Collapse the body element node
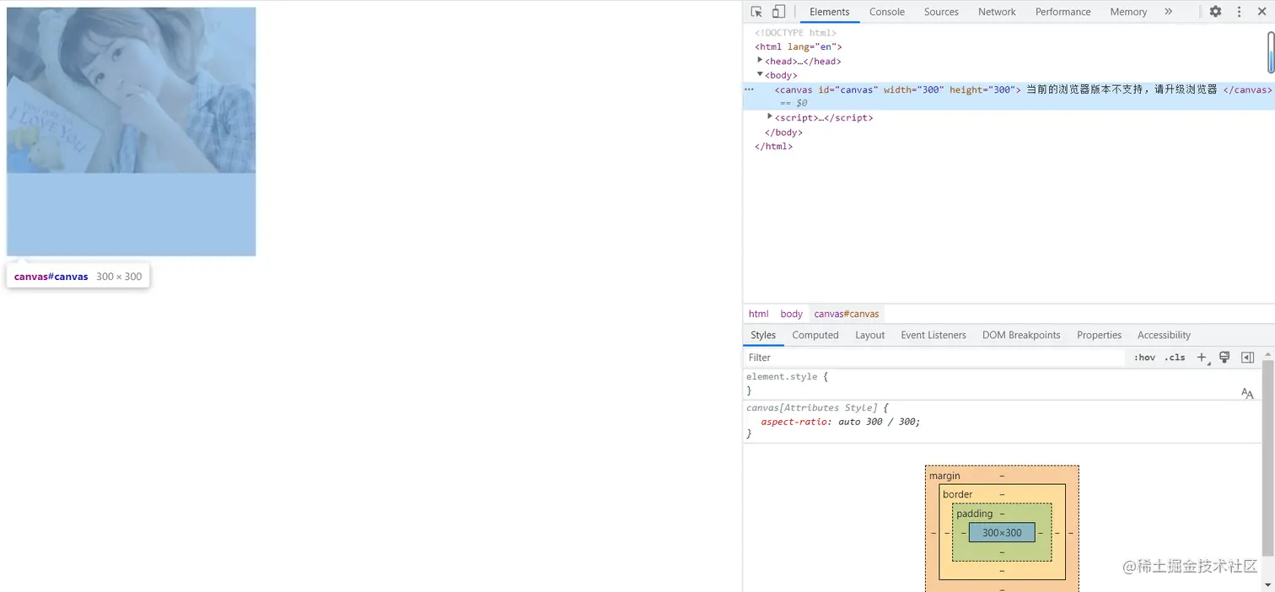 point(760,75)
